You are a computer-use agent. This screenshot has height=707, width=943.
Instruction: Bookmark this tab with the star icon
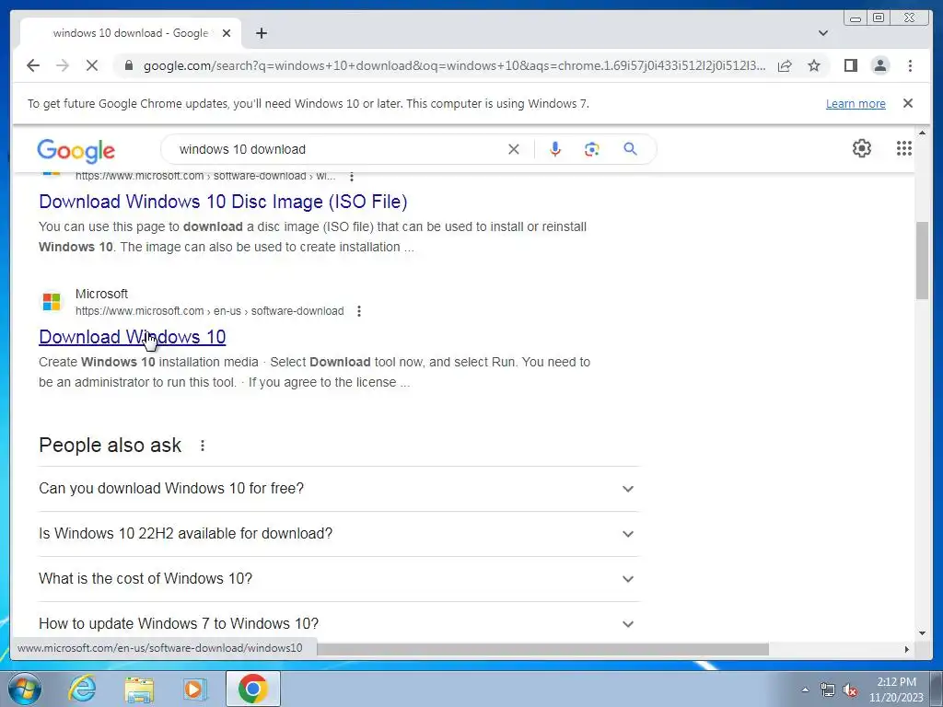pyautogui.click(x=814, y=65)
